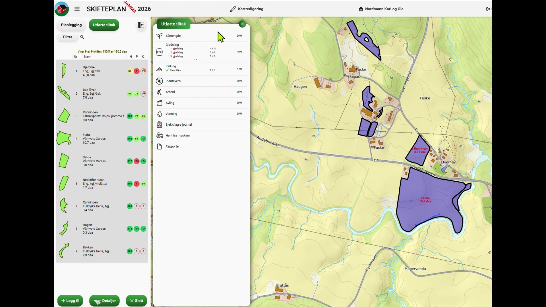Screen dimensions: 546x307
Task: Click the Bekken field shape thumbnail
Action: (64, 251)
